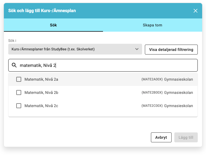This screenshot has height=155, width=206.
Task: Focus the matematik search field
Action: point(103,65)
